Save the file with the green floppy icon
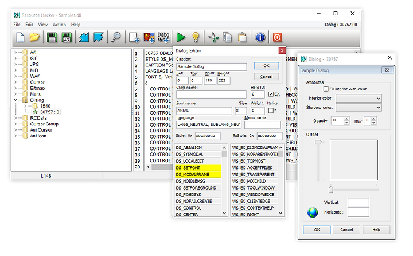 click(52, 37)
